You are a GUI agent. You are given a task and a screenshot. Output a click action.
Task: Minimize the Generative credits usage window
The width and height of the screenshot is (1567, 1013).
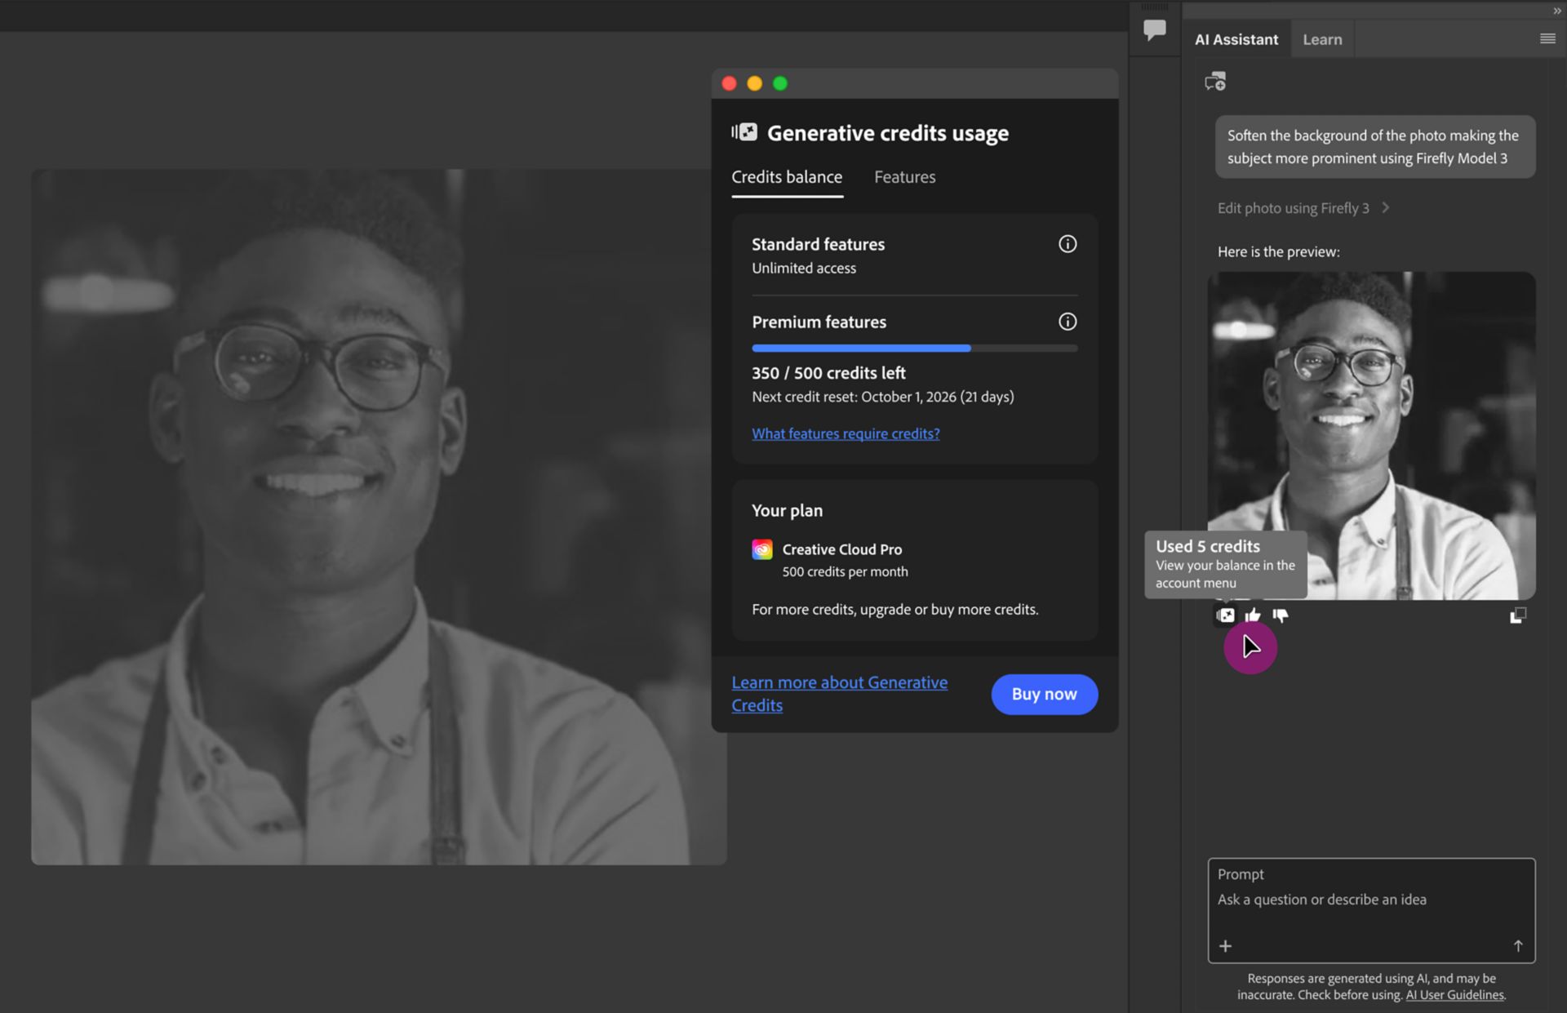coord(755,83)
